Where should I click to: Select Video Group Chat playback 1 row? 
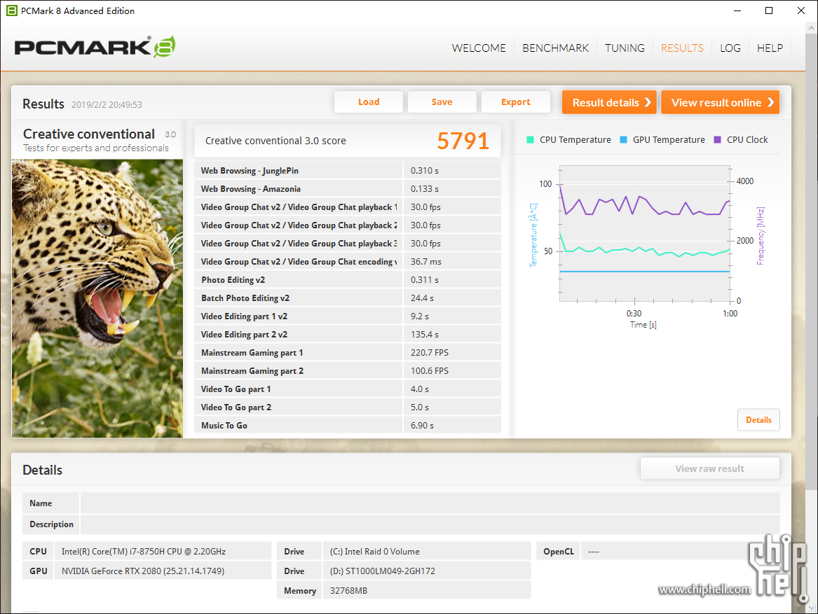click(348, 207)
